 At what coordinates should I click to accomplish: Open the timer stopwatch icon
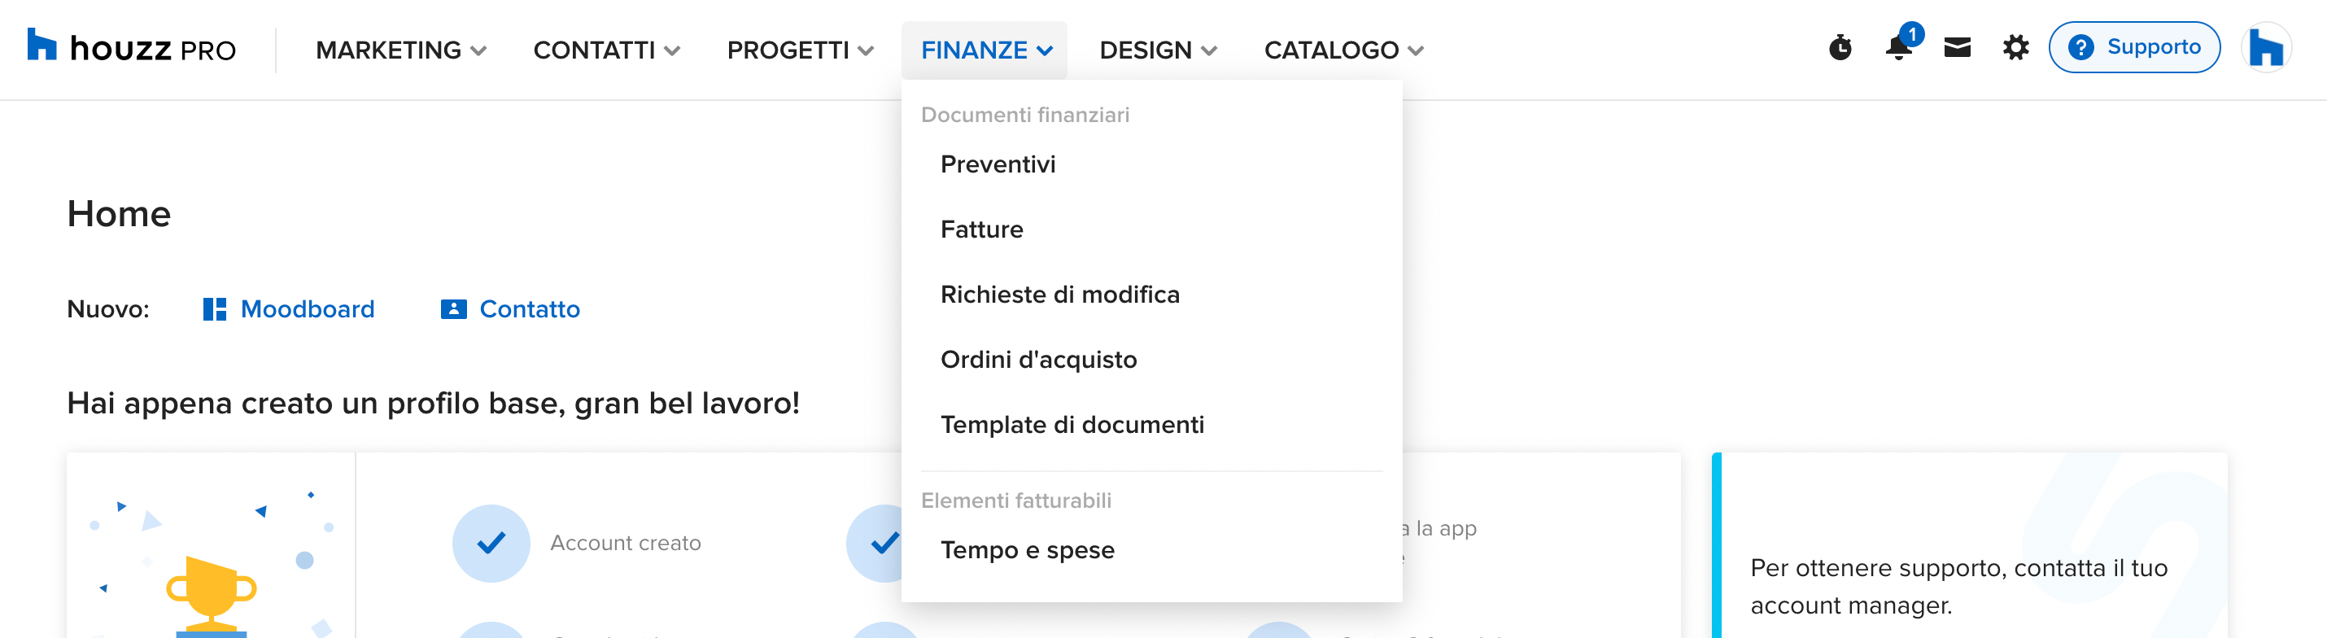point(1840,48)
